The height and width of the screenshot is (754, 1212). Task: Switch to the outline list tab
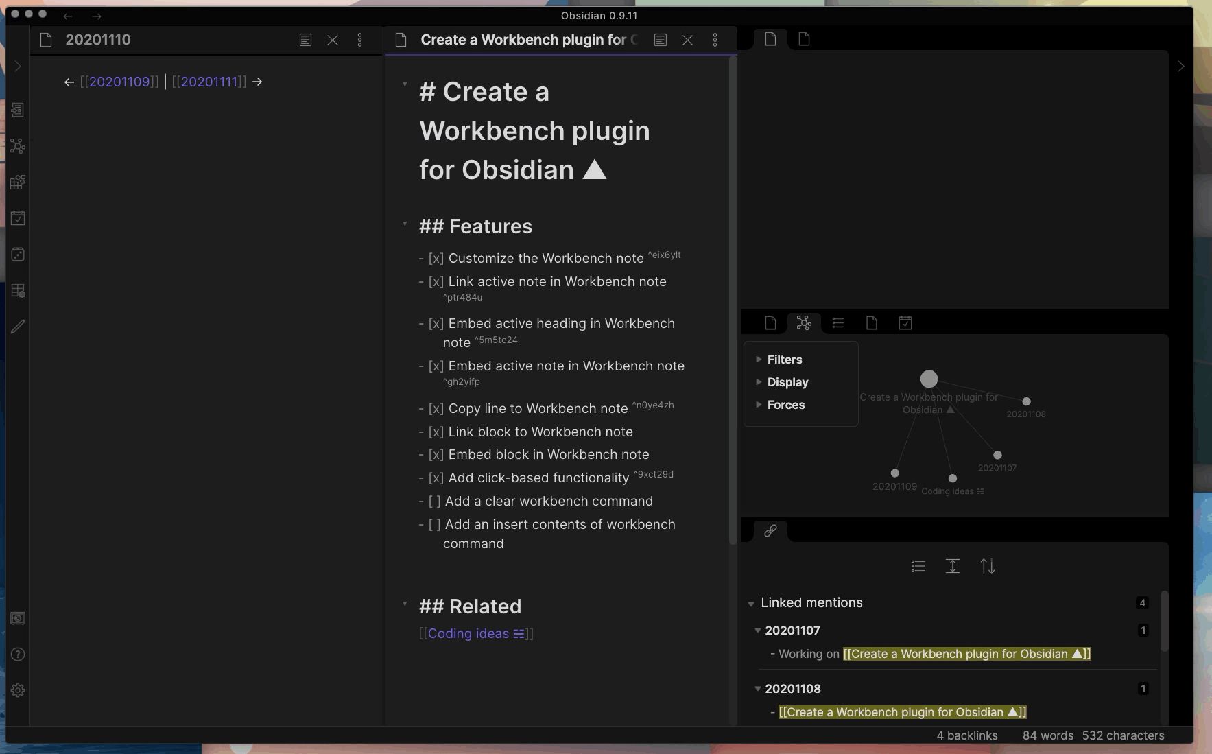[x=837, y=322]
